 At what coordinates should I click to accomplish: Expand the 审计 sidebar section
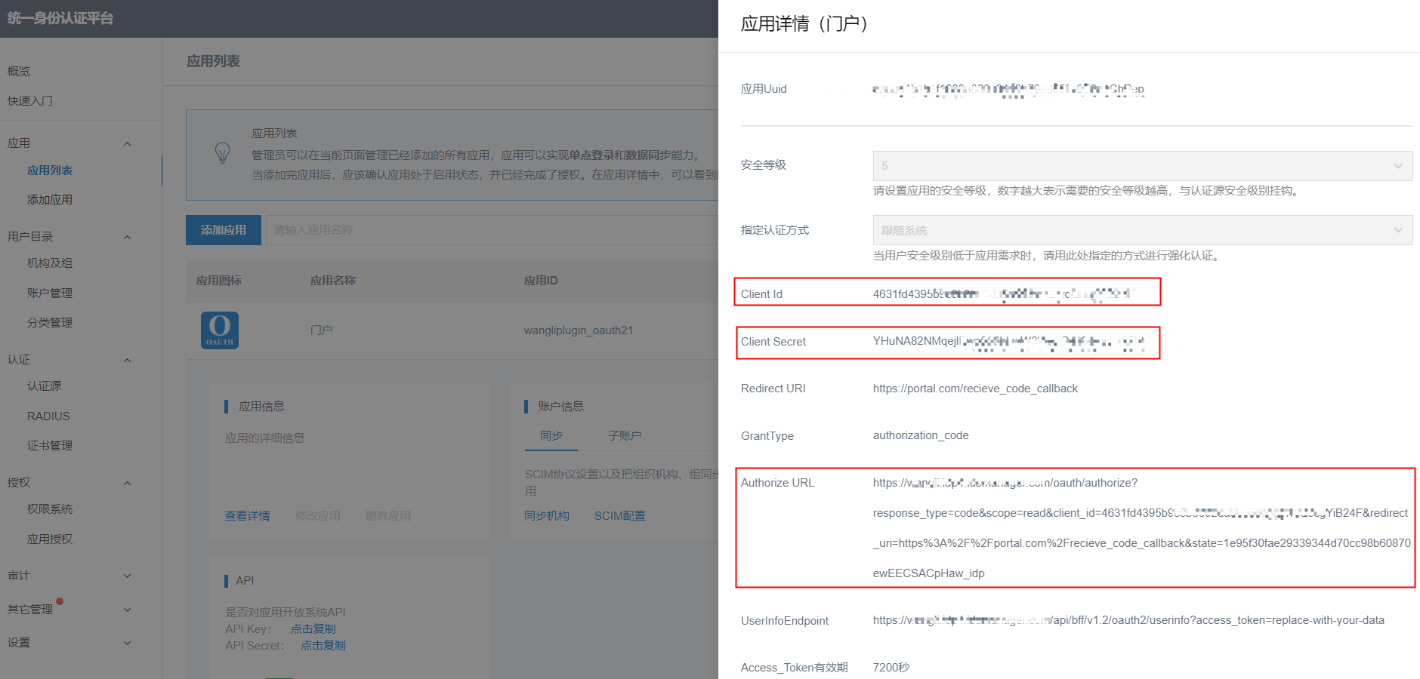[127, 576]
